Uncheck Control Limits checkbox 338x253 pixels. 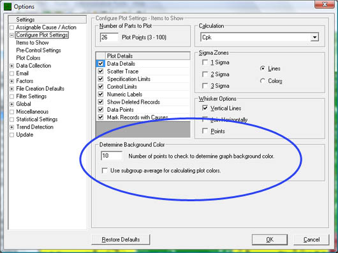click(x=101, y=86)
